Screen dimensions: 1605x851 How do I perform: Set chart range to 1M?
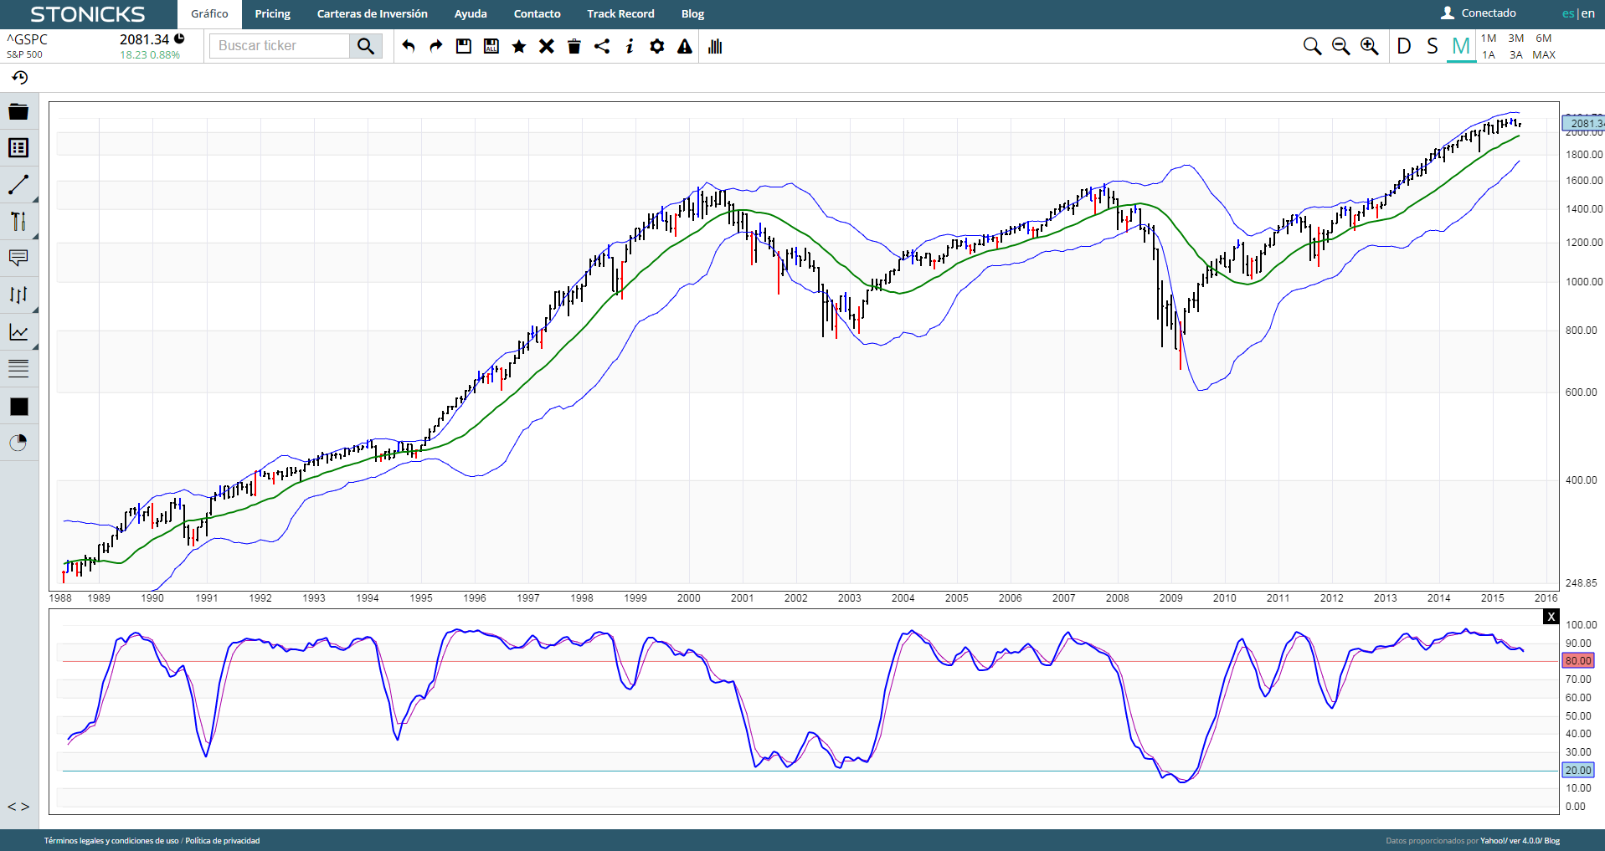click(1489, 38)
